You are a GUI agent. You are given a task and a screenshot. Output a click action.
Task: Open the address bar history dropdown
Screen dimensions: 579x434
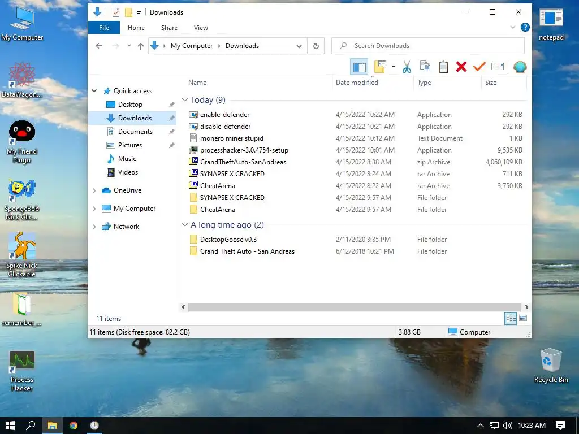pyautogui.click(x=299, y=46)
